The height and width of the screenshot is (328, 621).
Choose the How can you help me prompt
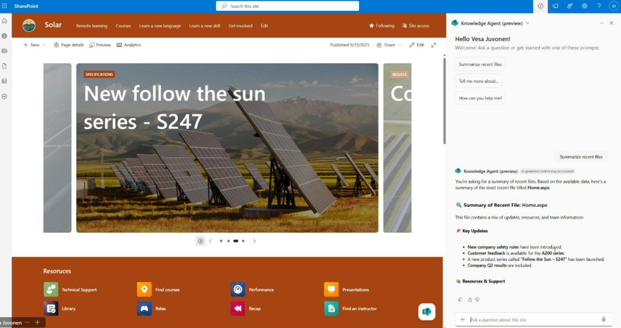click(480, 98)
